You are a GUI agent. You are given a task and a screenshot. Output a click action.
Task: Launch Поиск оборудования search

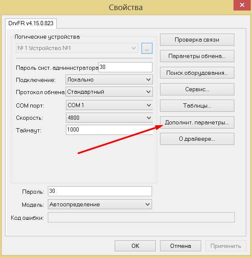coord(197,73)
